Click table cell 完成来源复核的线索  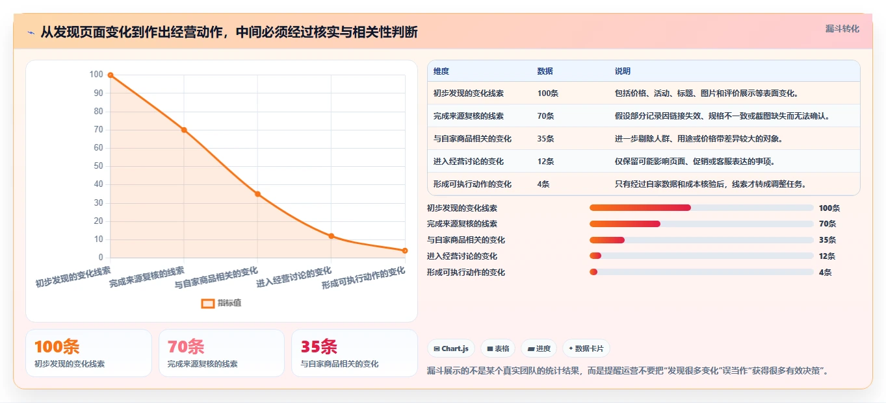(469, 116)
